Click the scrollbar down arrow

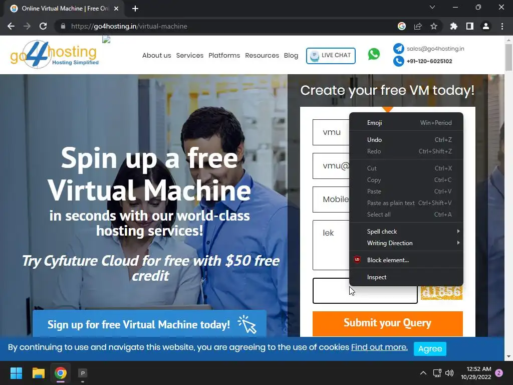pos(508,356)
